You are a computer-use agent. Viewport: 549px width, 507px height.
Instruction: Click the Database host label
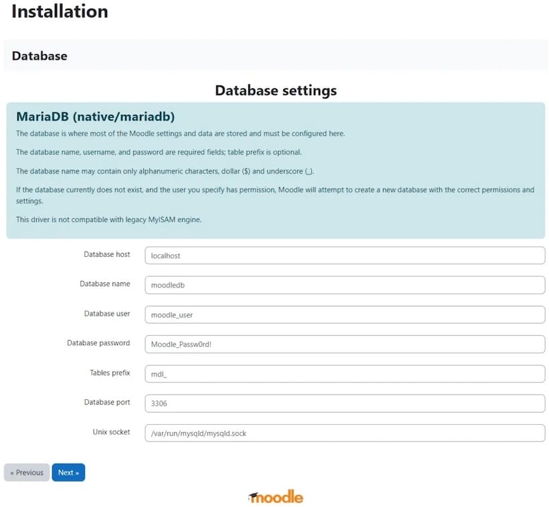pyautogui.click(x=107, y=254)
